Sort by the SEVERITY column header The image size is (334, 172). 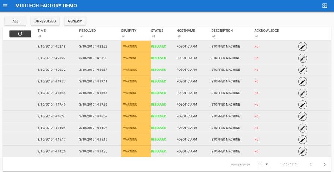[129, 31]
